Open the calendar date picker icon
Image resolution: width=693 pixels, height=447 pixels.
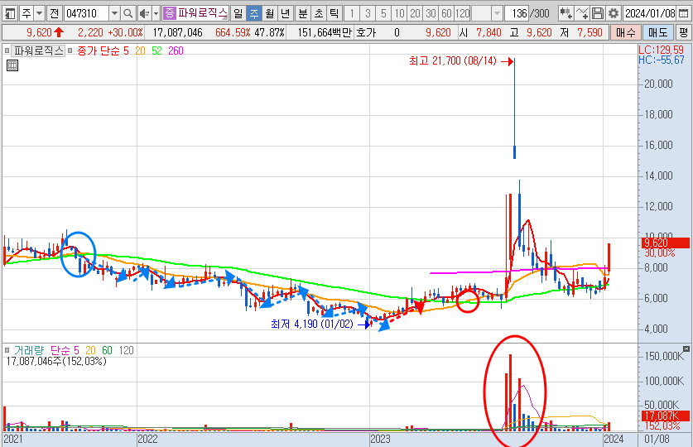pyautogui.click(x=683, y=13)
